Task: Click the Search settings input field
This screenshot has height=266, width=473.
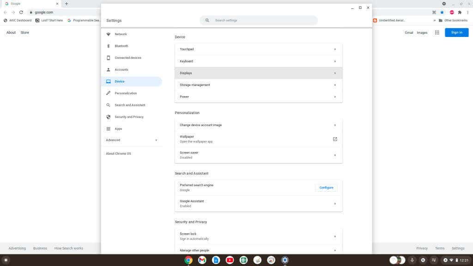Action: (x=259, y=20)
